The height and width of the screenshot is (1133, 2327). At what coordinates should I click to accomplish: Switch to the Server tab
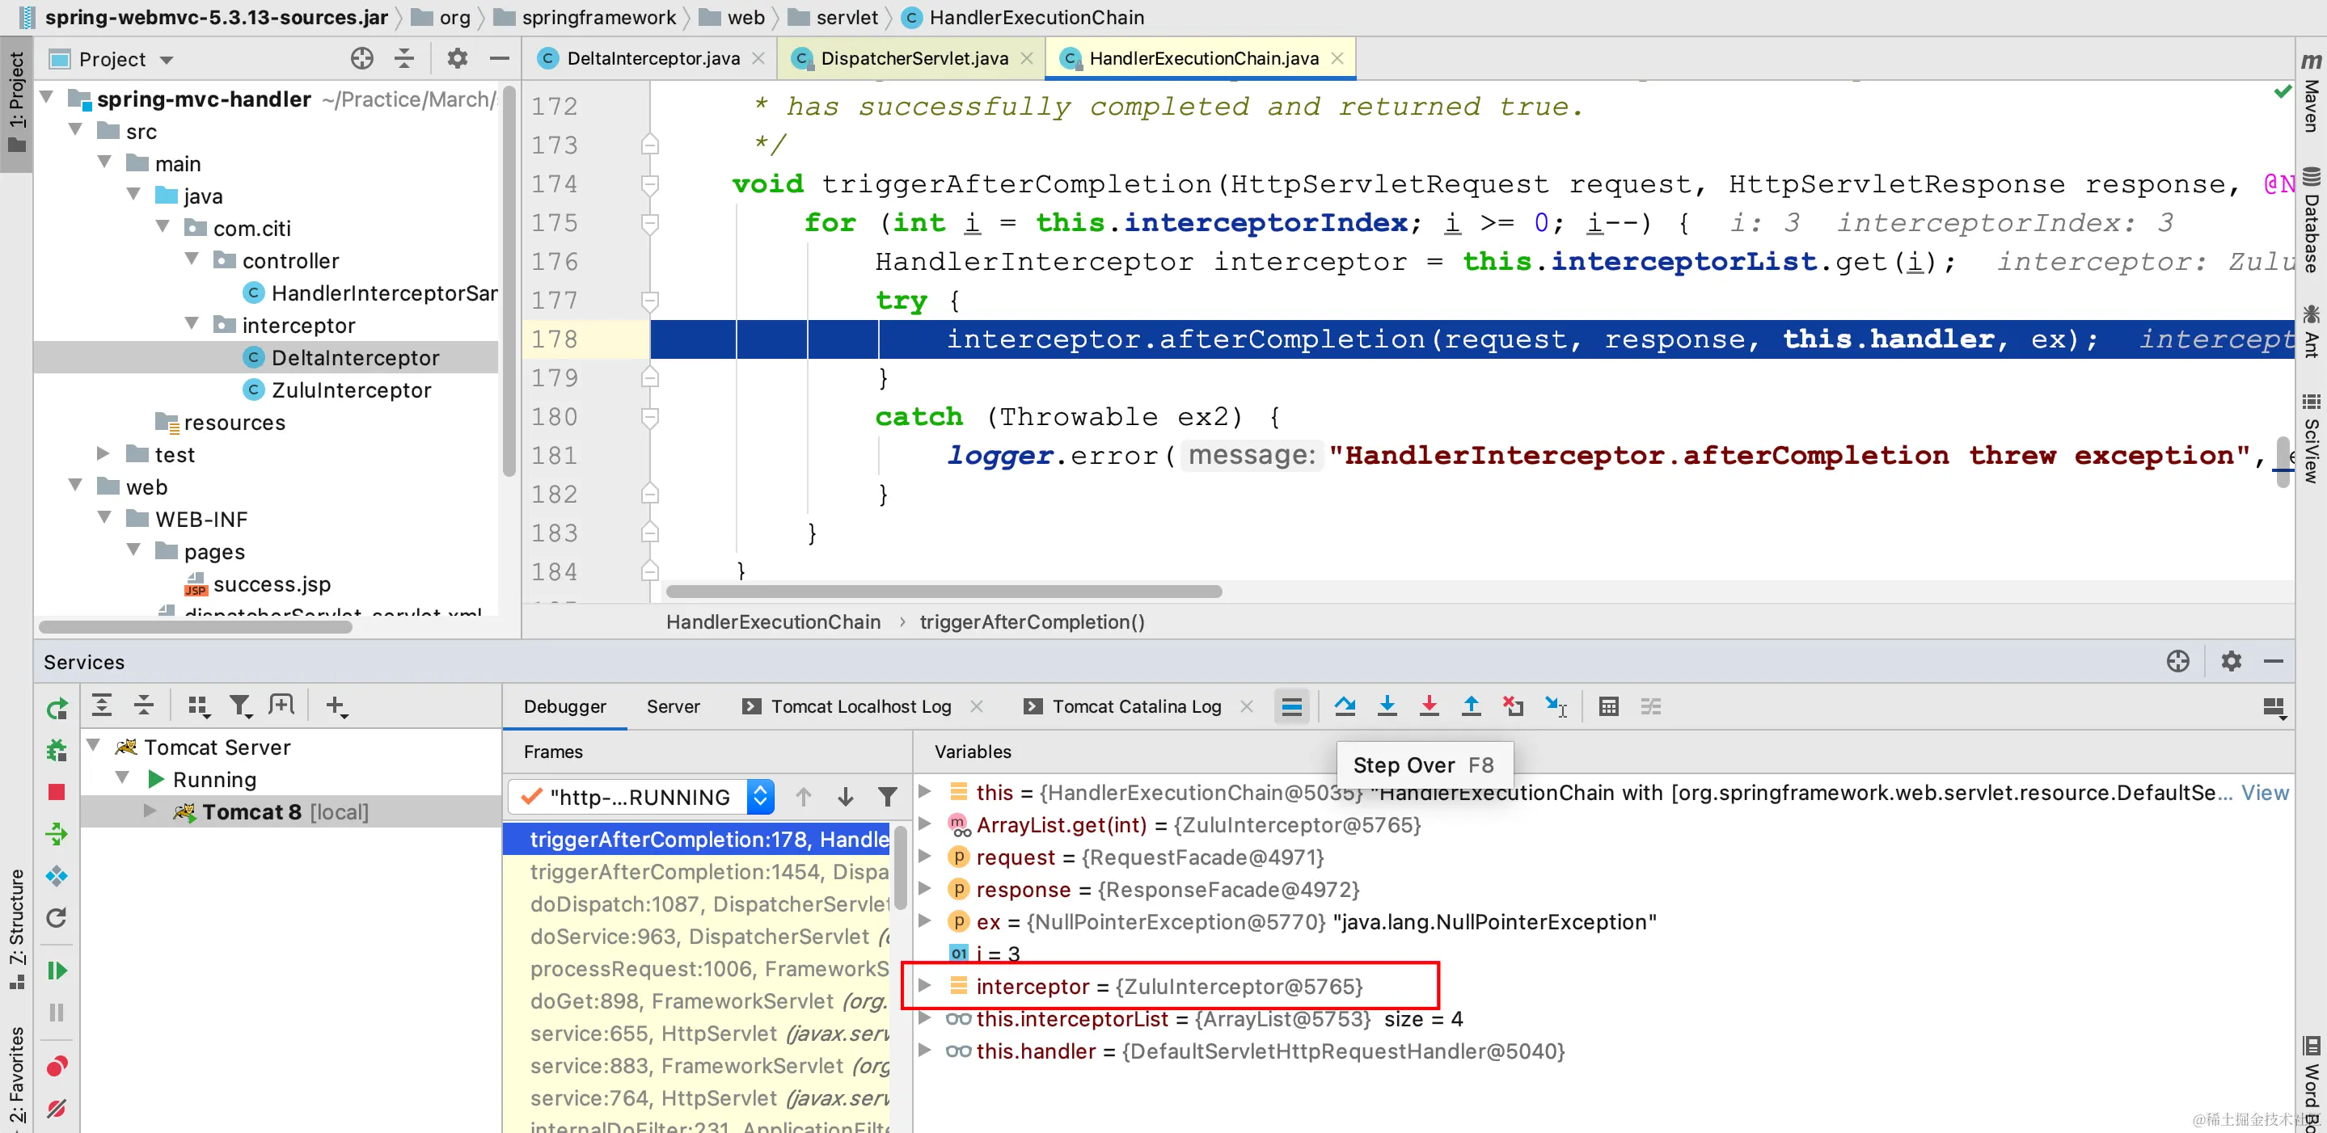click(673, 706)
